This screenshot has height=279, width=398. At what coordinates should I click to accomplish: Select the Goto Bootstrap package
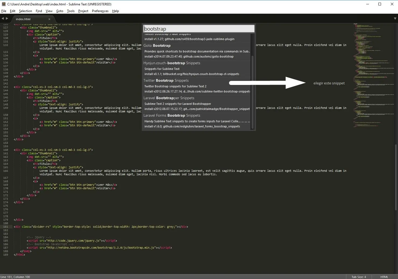pyautogui.click(x=197, y=51)
